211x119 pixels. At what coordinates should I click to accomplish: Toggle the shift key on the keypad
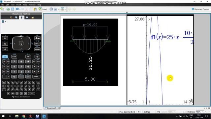coord(14,57)
